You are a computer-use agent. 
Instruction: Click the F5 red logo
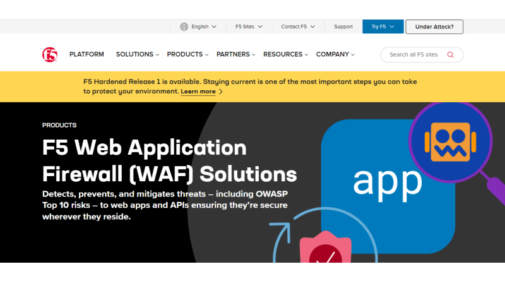point(50,54)
